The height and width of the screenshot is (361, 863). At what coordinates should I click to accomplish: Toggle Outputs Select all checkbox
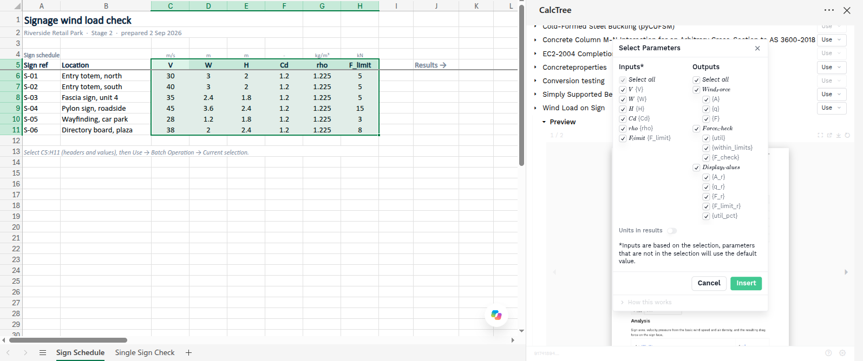[696, 80]
